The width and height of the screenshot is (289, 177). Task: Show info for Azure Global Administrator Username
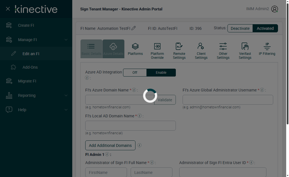click(262, 90)
